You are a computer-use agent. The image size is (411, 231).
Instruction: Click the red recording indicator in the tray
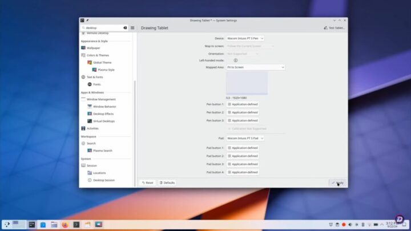tap(344, 225)
